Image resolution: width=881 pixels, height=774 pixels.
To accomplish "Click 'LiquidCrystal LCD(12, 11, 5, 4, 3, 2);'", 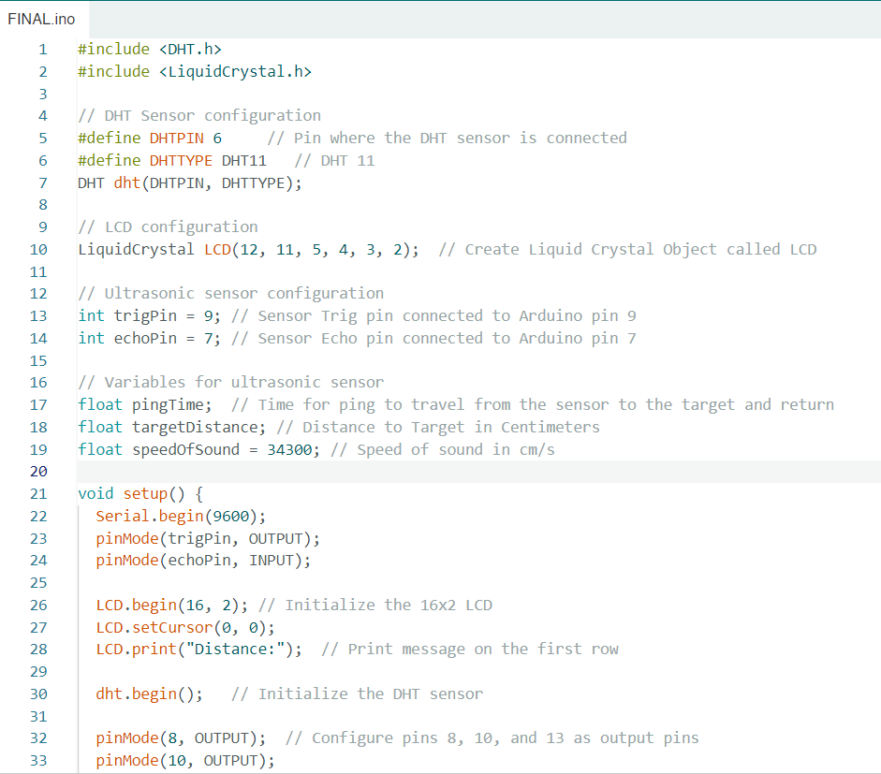I will point(248,249).
